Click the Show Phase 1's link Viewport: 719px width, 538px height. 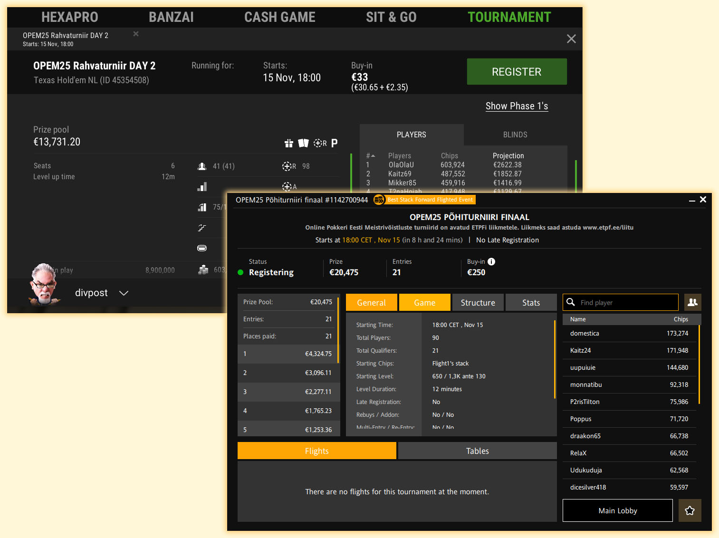(x=517, y=106)
